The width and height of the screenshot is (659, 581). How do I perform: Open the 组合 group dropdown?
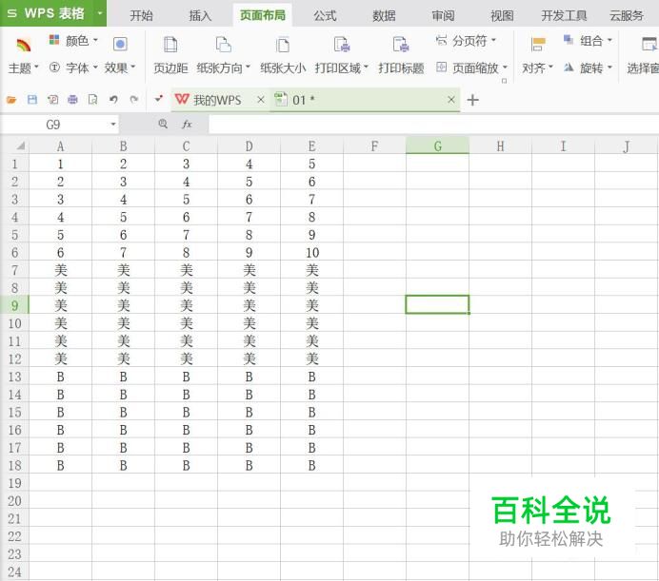(x=588, y=41)
